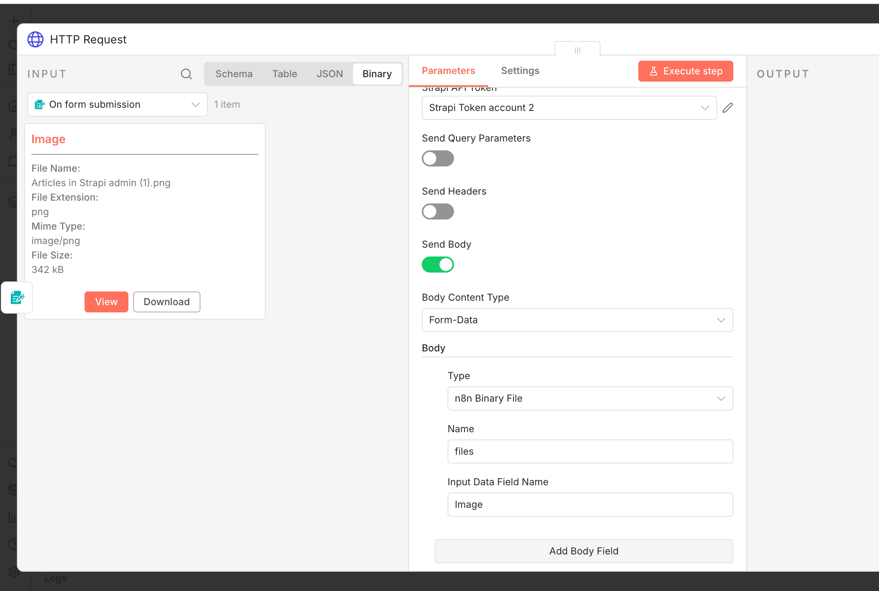879x591 pixels.
Task: Disable the Send Body toggle
Action: (437, 265)
